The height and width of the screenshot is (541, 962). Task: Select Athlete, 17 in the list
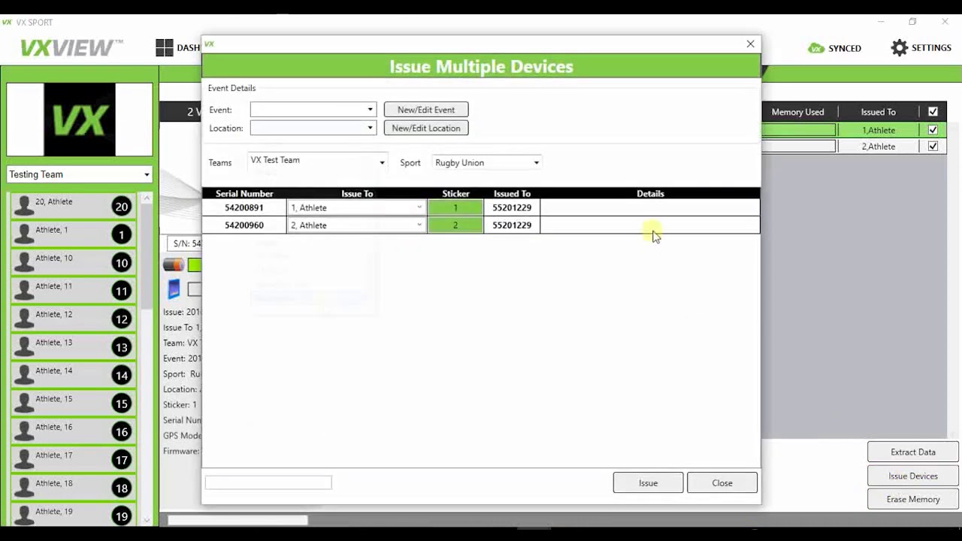[x=74, y=460]
